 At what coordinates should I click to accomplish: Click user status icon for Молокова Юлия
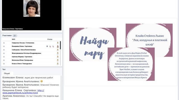(x=58, y=60)
